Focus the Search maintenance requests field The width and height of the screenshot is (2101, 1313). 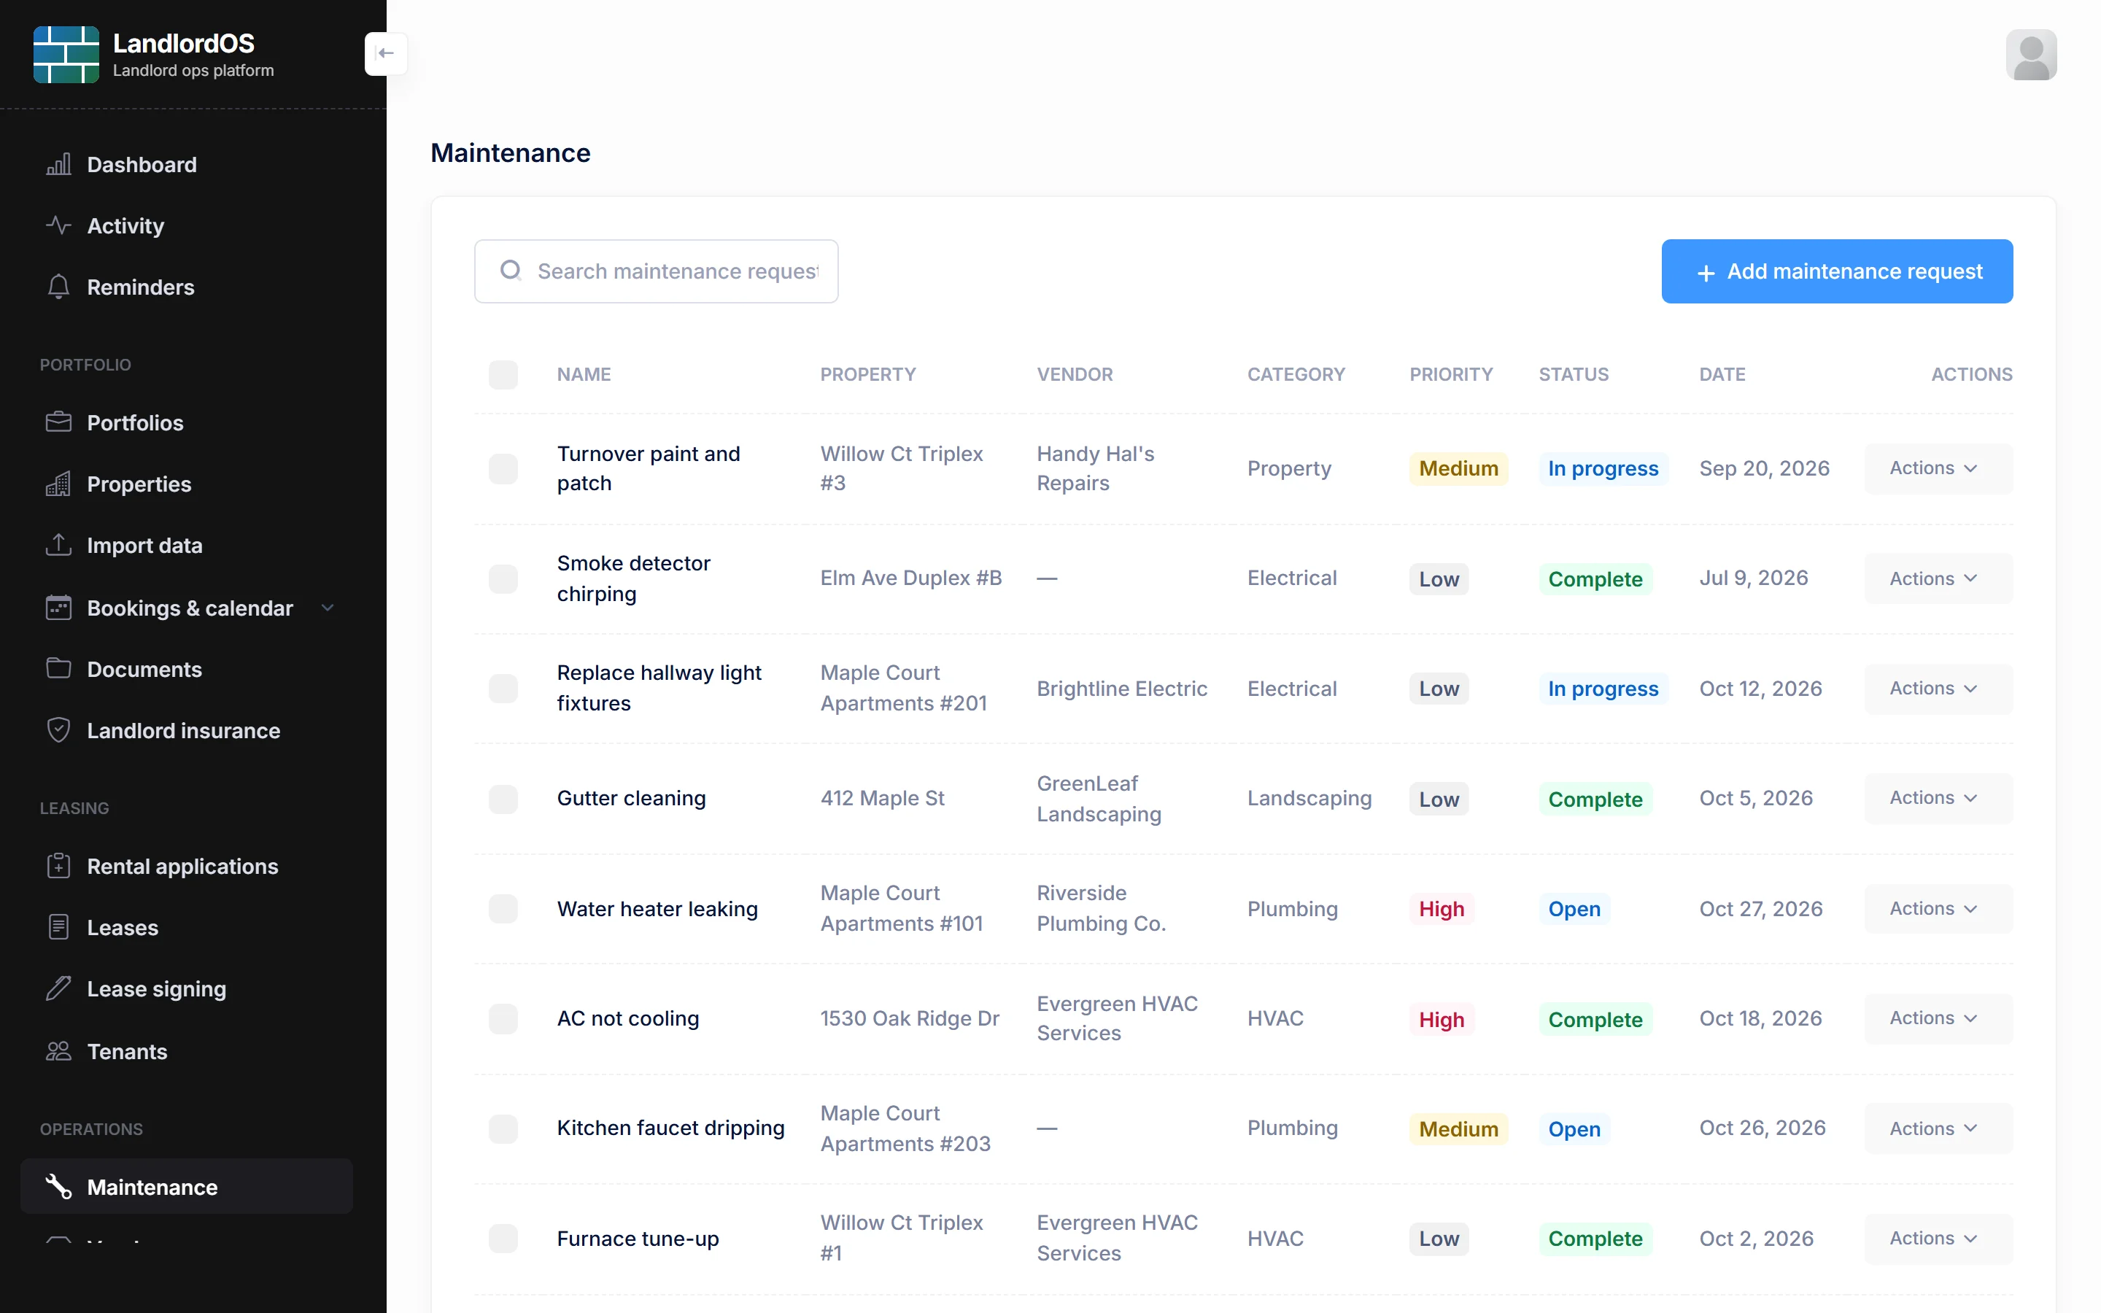(x=657, y=271)
